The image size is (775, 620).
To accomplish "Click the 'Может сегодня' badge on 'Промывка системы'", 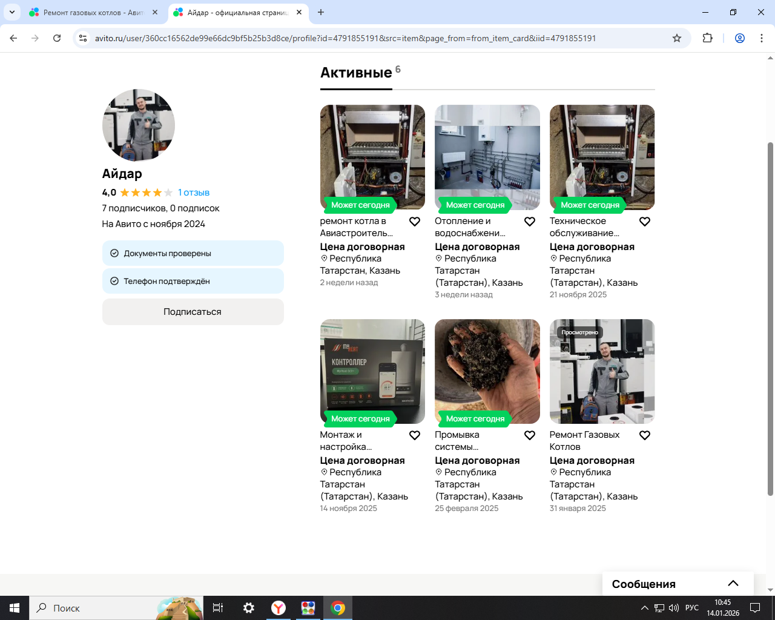I will (x=475, y=418).
